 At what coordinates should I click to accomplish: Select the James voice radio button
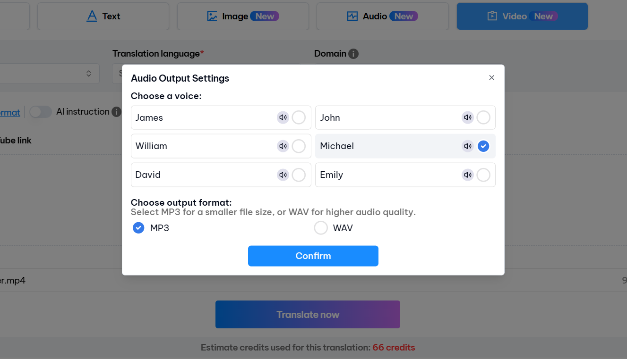point(299,117)
